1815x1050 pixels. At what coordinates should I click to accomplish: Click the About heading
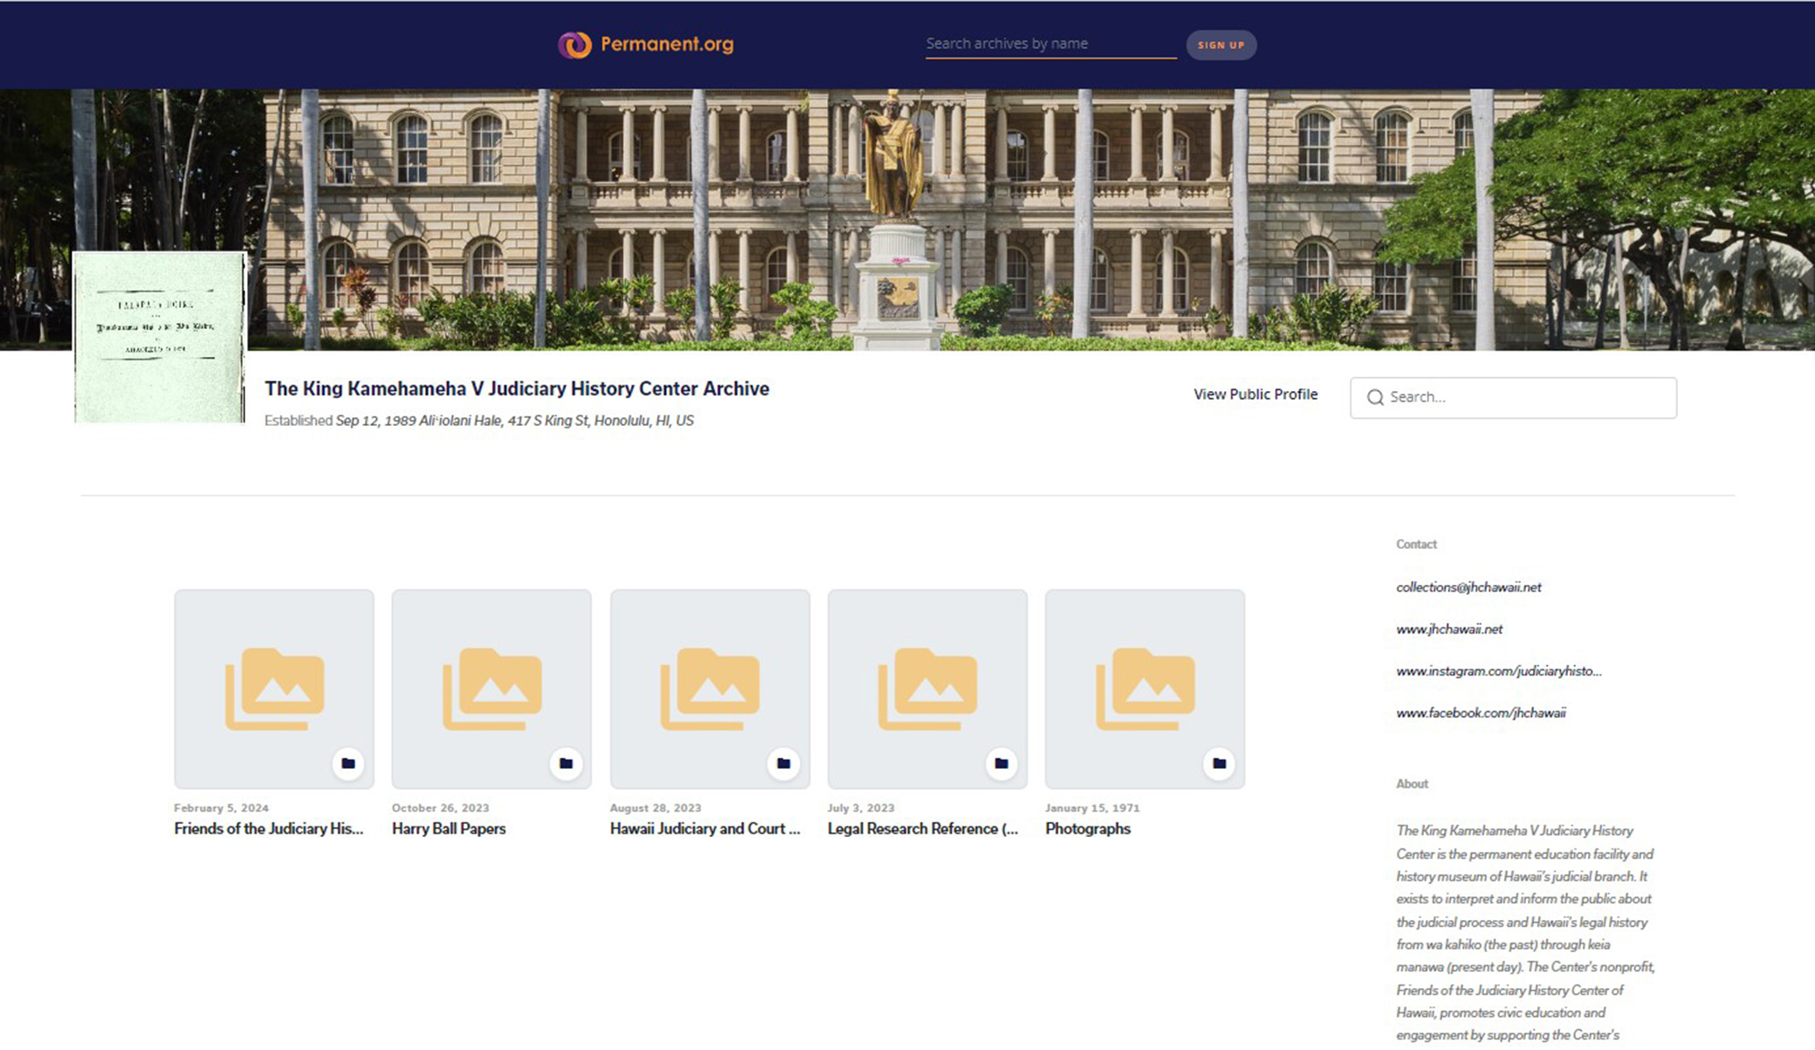1412,784
